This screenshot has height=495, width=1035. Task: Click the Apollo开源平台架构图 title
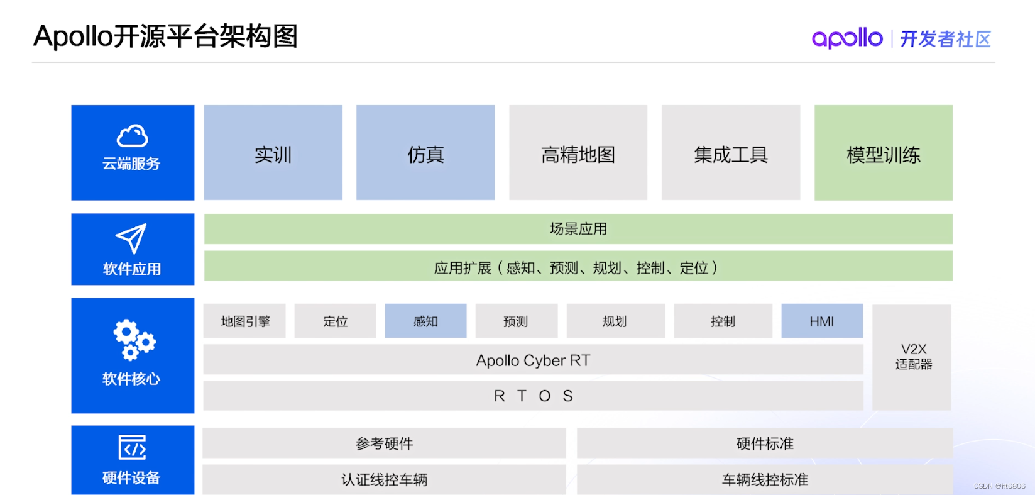tap(166, 36)
